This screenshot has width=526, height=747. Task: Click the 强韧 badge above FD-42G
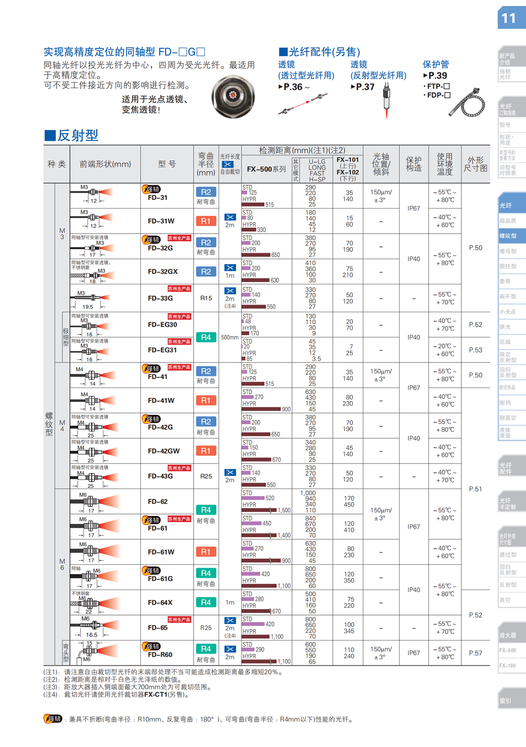point(152,419)
